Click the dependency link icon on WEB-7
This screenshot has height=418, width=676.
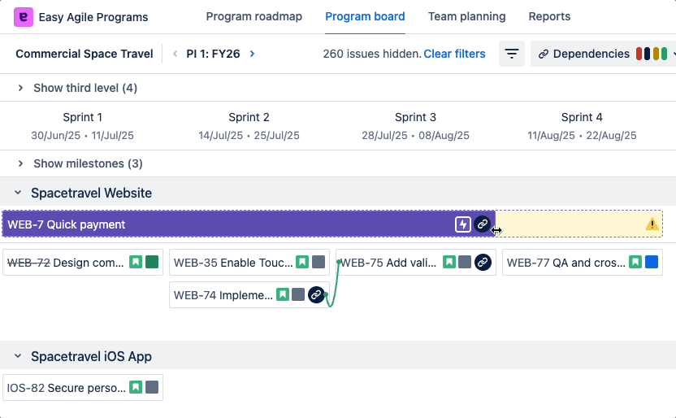[x=483, y=224]
